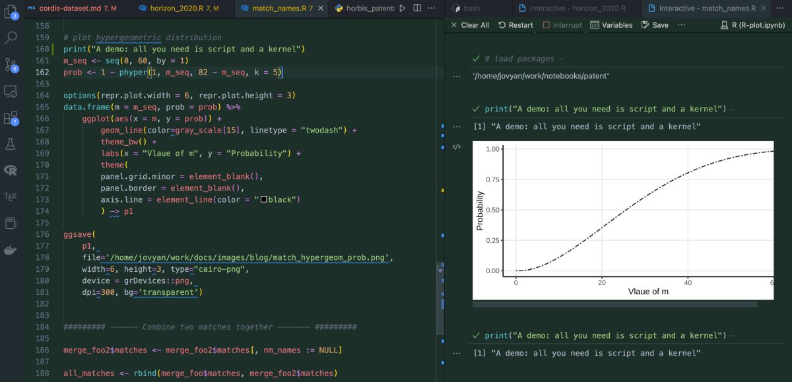Click the black color swatch in element_line
The width and height of the screenshot is (792, 382).
(x=263, y=199)
